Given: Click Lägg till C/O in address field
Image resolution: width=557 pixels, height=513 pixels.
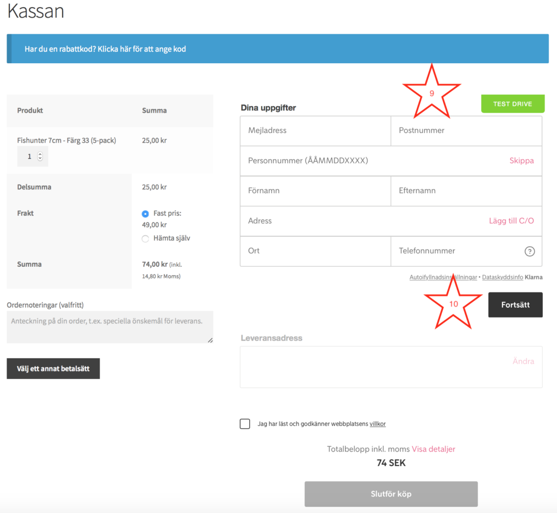Looking at the screenshot, I should click(511, 221).
